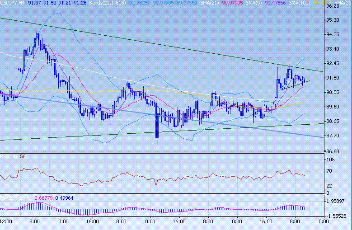The height and width of the screenshot is (230, 352).
Task: Click the 93.40 price level on the axis
Action: [x=332, y=49]
